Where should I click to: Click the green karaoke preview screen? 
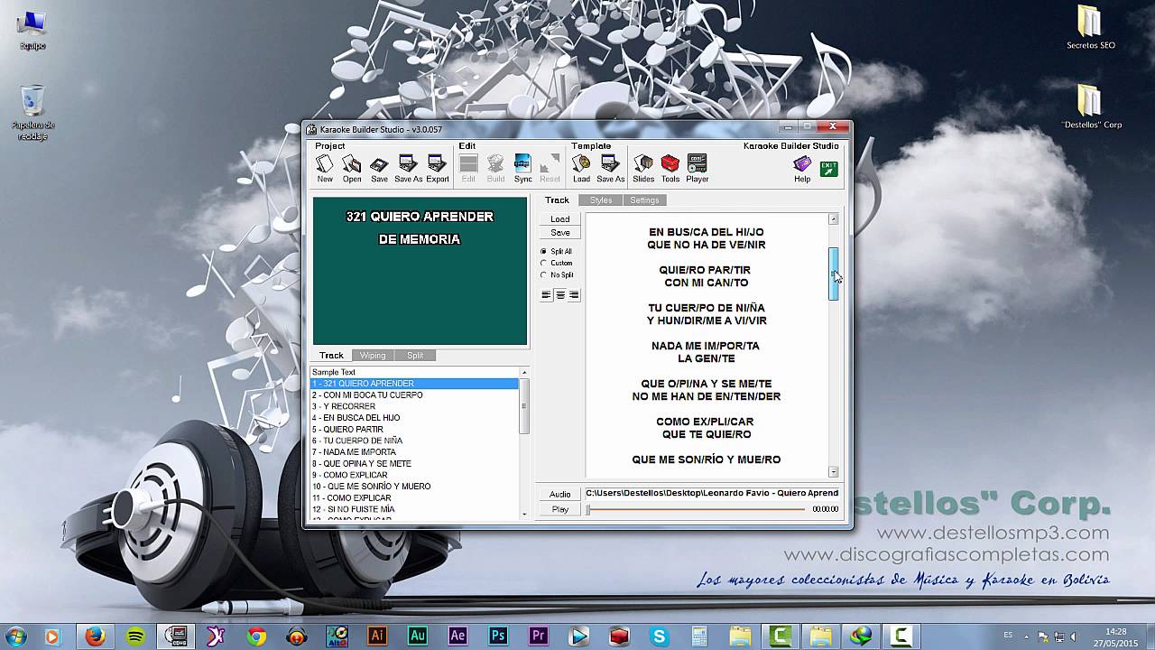420,271
